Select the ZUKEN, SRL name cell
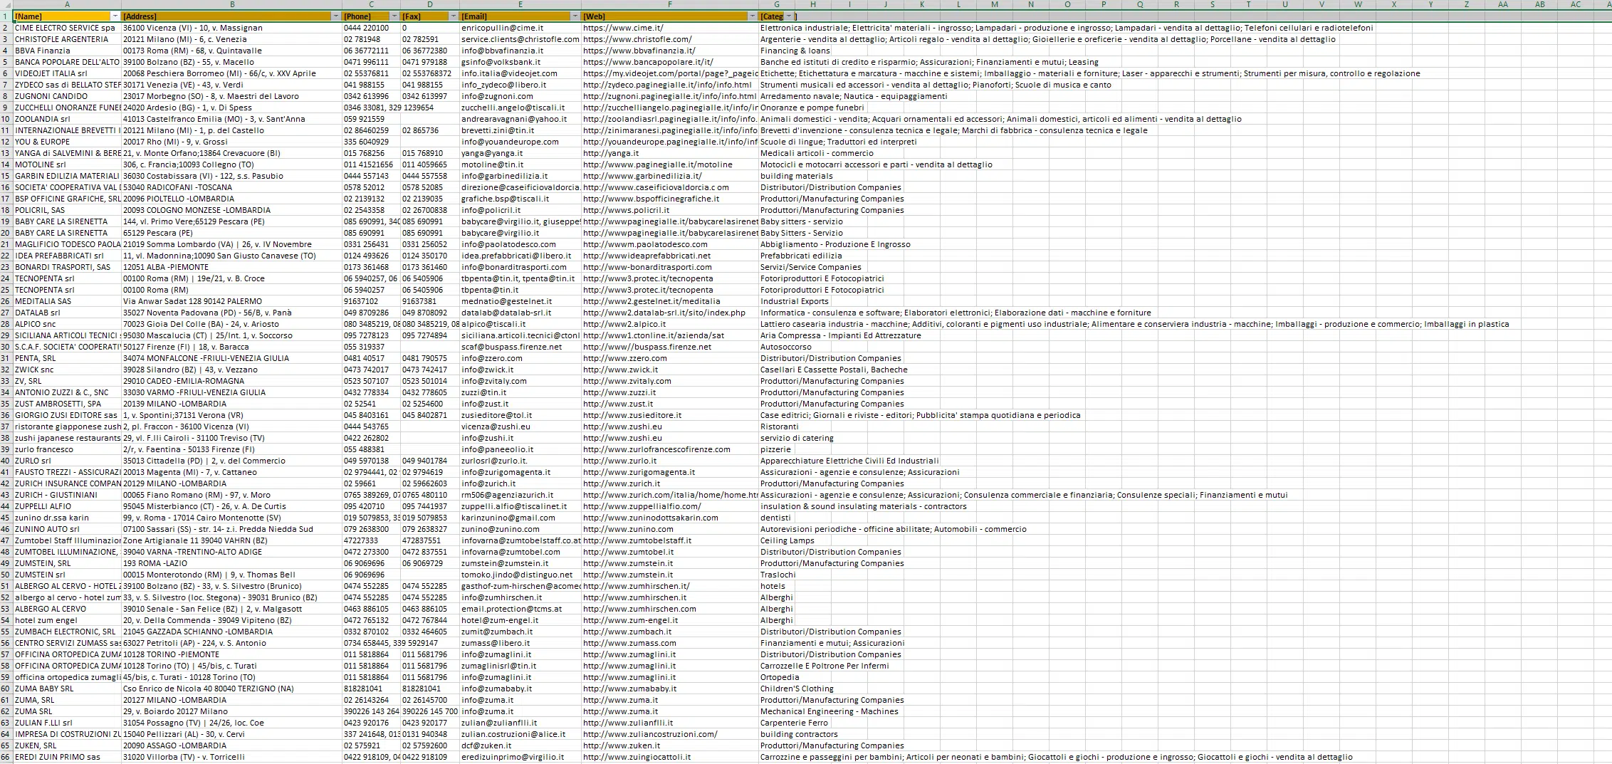Viewport: 1612px width, 764px height. (67, 745)
